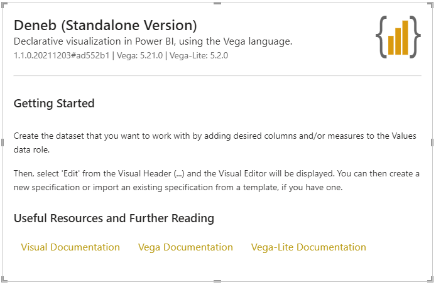Click the Declarative visualization subtitle text
This screenshot has width=436, height=285.
pos(153,41)
